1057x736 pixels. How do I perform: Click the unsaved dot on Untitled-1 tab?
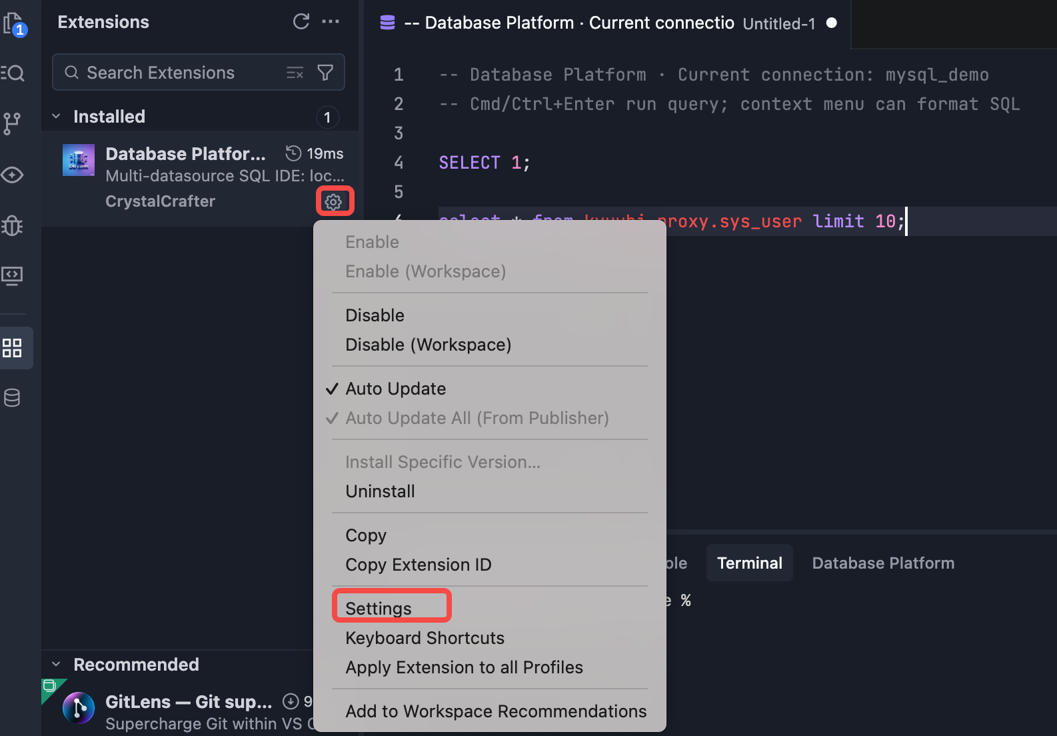tap(832, 23)
